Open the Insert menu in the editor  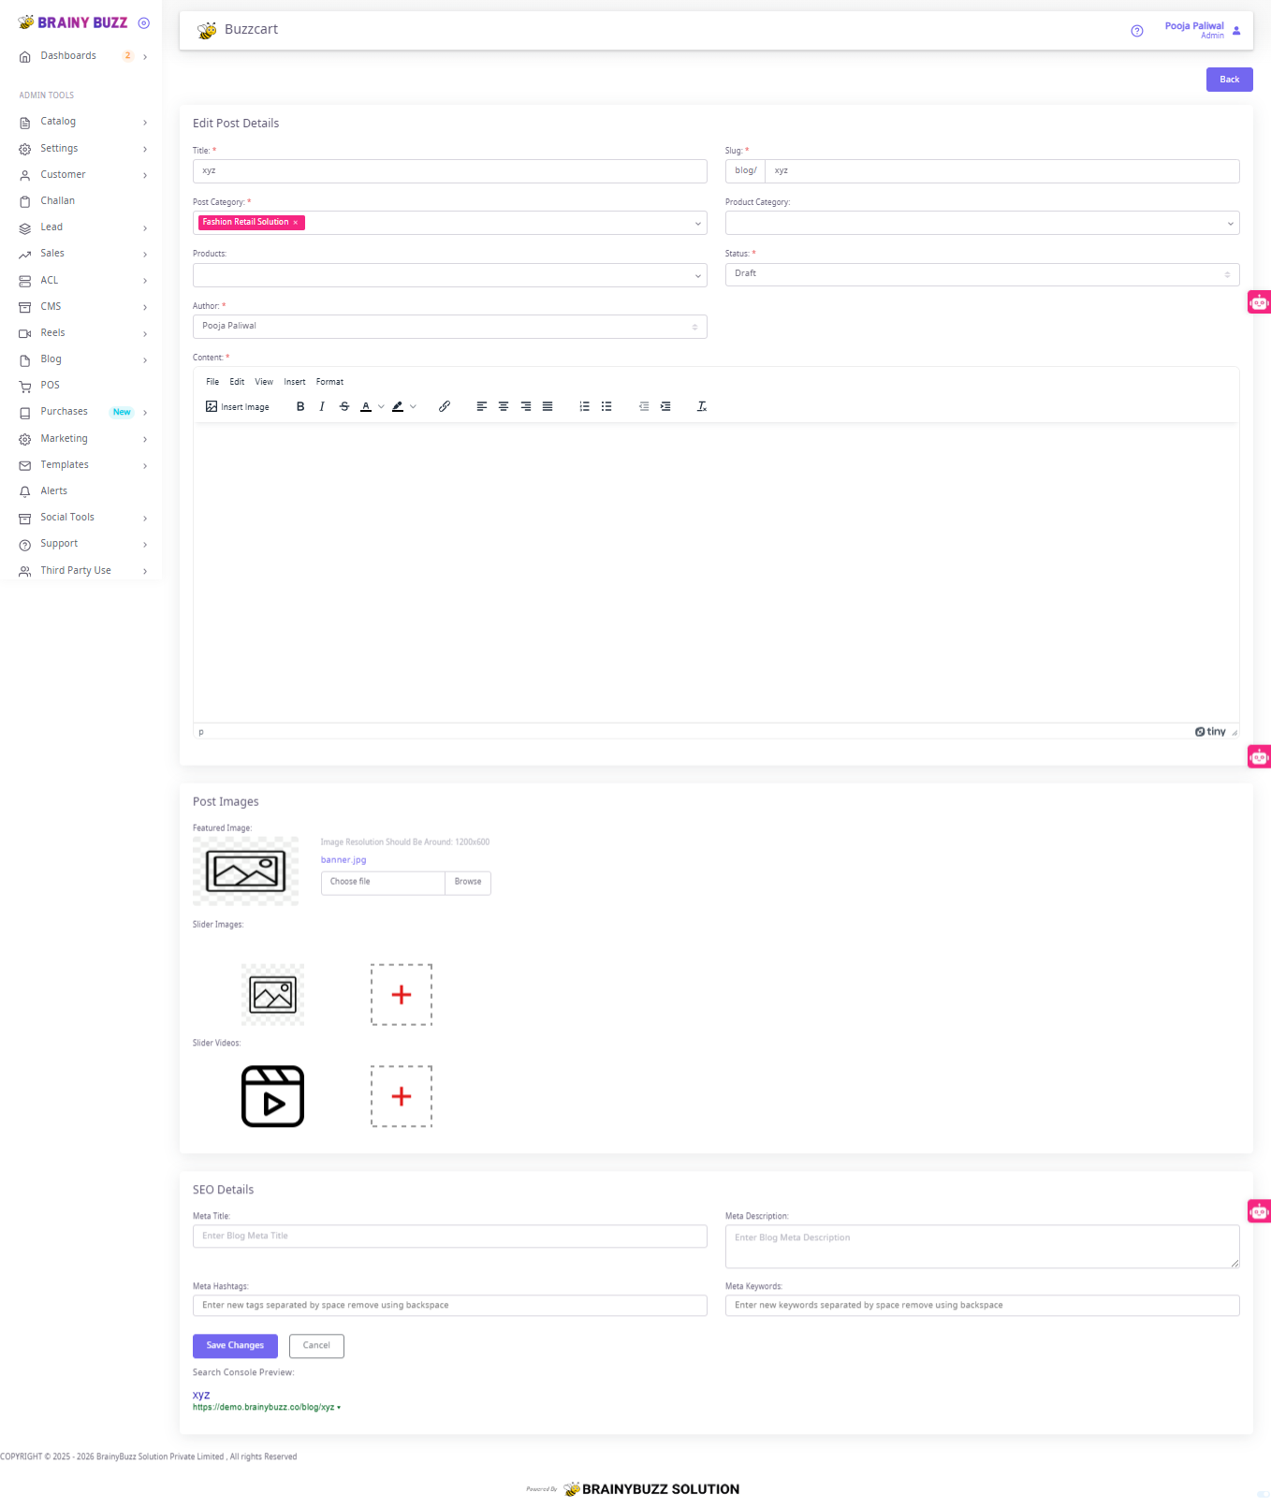[295, 382]
